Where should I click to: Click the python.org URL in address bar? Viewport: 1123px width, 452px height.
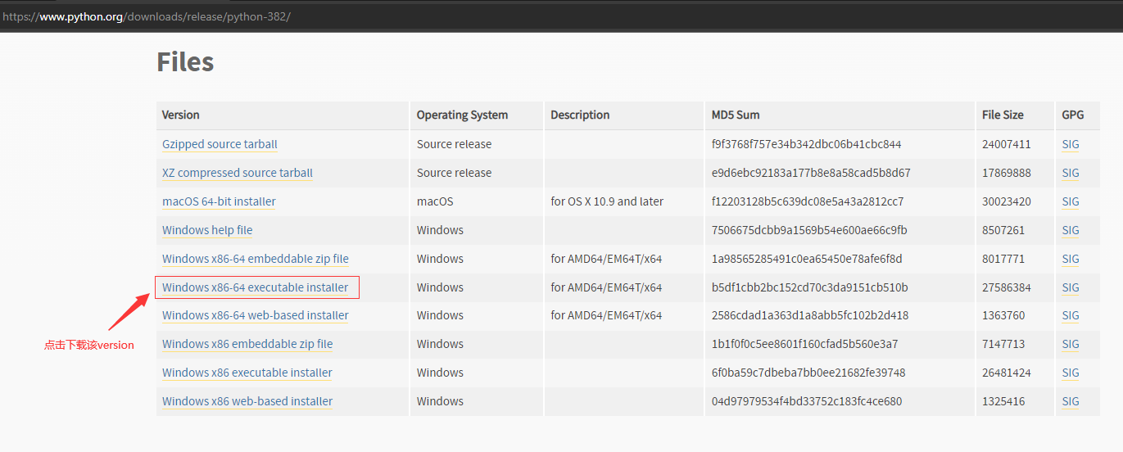[146, 16]
